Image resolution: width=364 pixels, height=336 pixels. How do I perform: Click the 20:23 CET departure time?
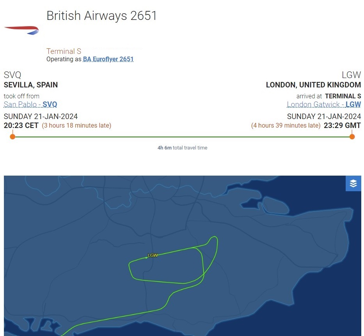[21, 125]
